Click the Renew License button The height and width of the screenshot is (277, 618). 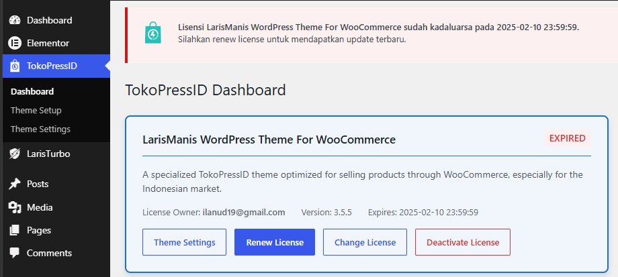(x=275, y=242)
